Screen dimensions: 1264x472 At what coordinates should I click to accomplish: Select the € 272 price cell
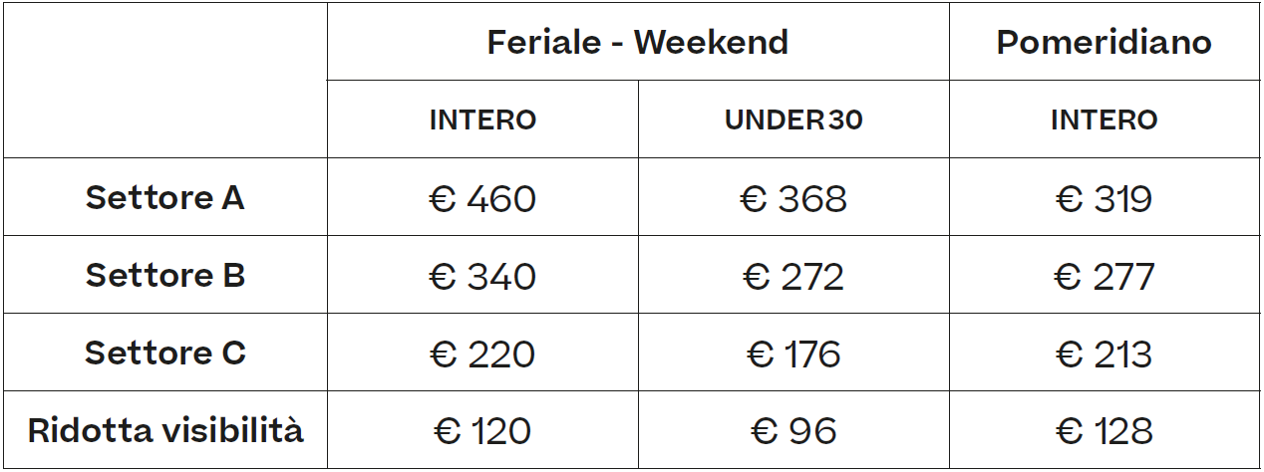click(793, 276)
